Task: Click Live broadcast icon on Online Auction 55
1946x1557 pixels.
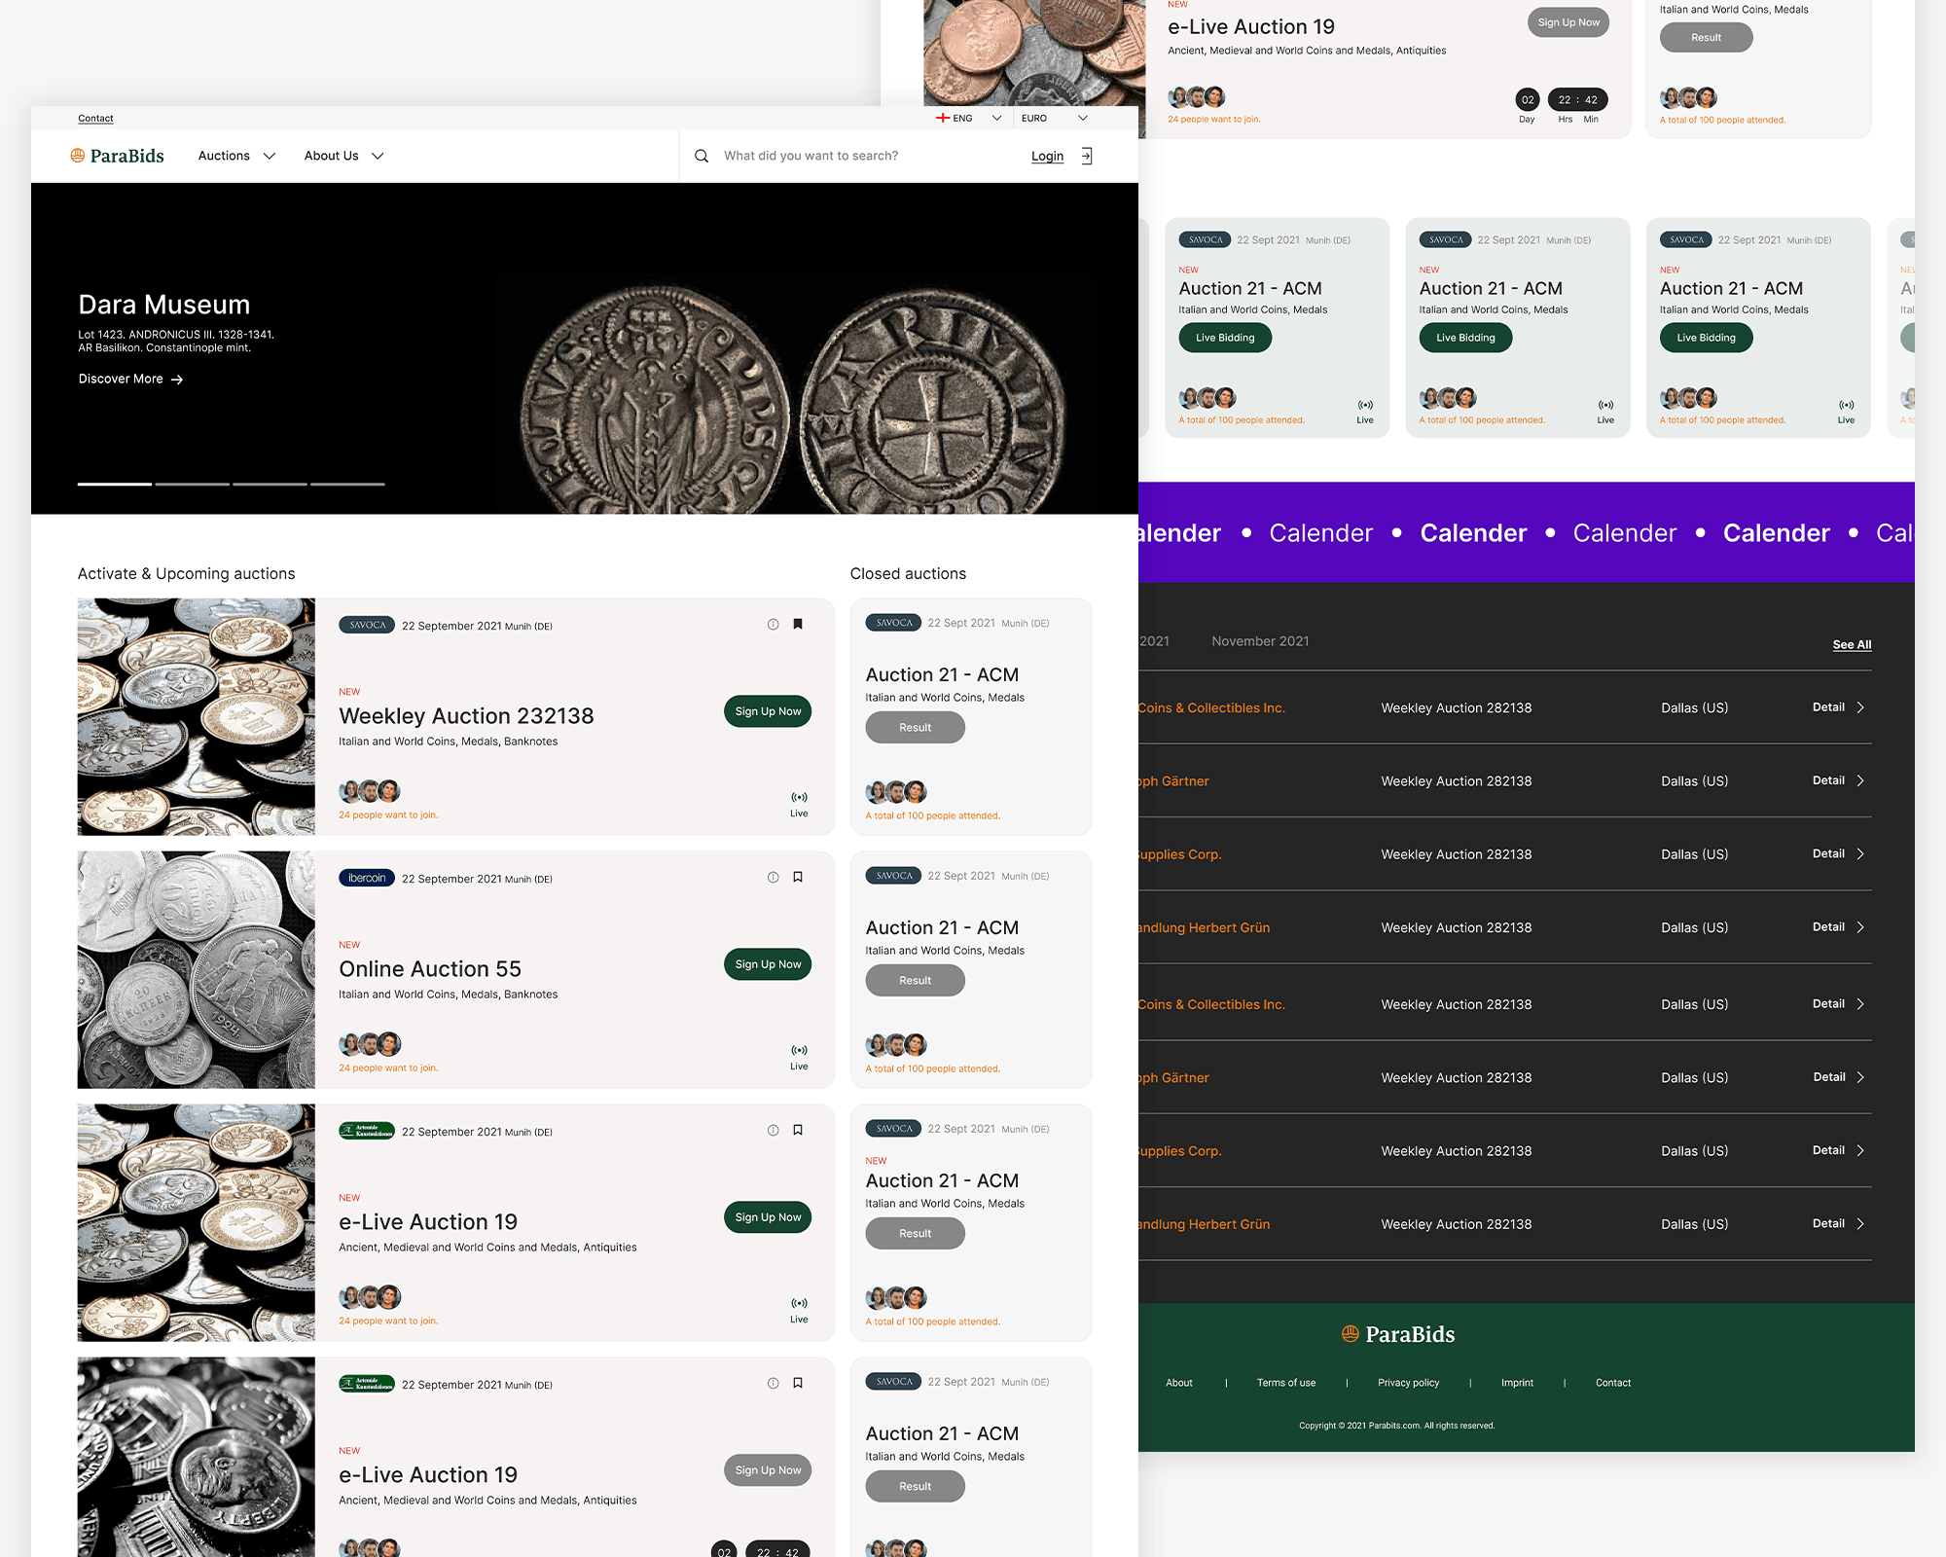Action: point(799,1050)
